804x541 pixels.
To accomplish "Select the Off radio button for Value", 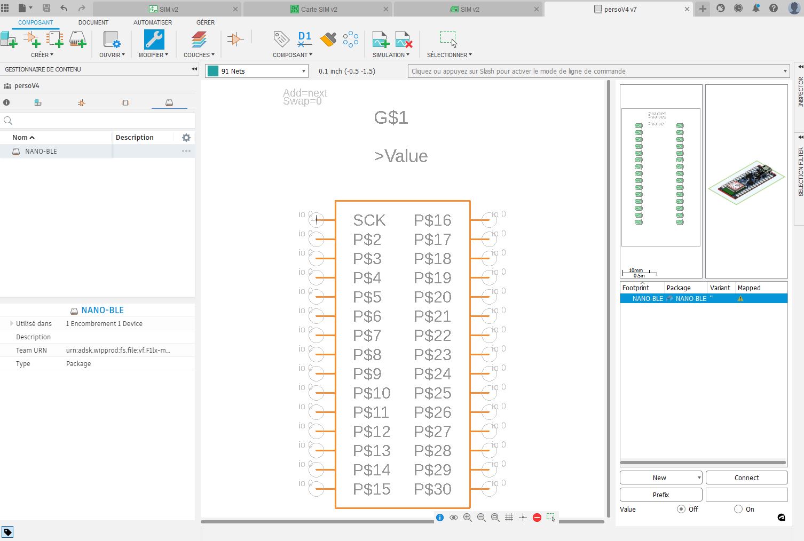I will (681, 509).
